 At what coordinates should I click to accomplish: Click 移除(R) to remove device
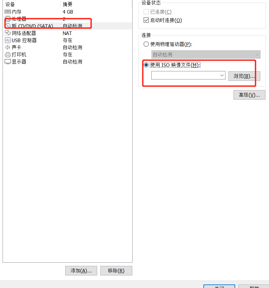tap(116, 270)
